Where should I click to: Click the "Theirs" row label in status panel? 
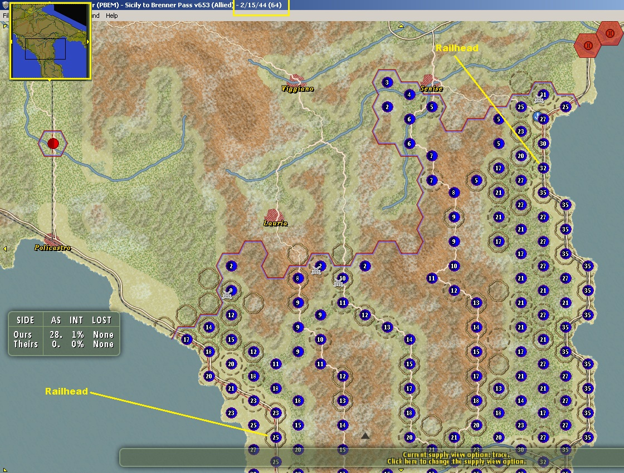click(26, 344)
